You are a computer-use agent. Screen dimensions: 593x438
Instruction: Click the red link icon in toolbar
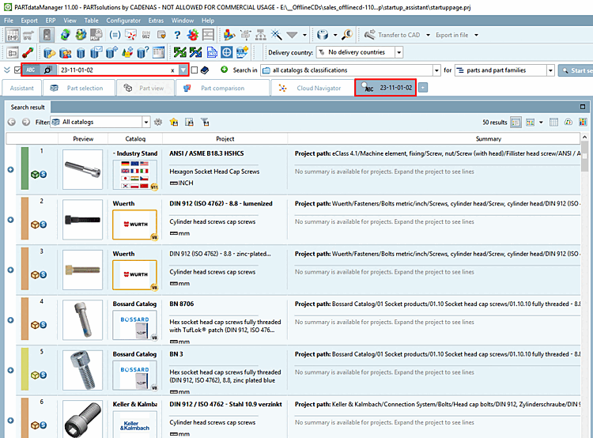29,52
